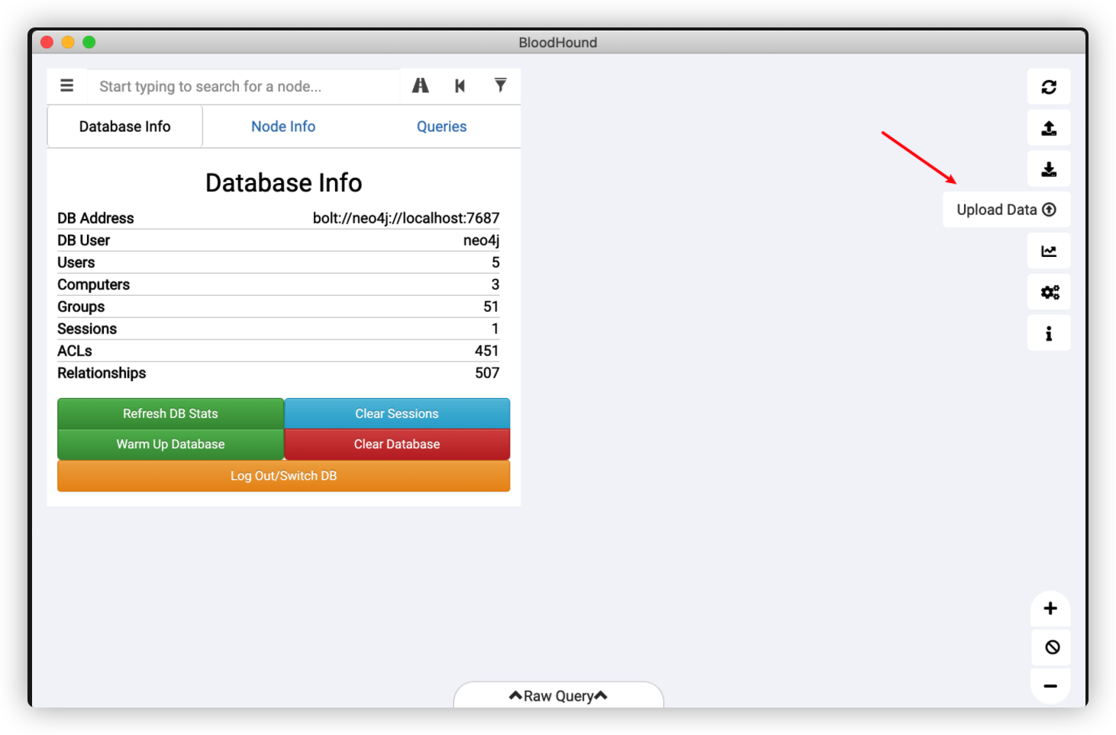Open the settings gears icon
Image resolution: width=1116 pixels, height=735 pixels.
[1049, 292]
